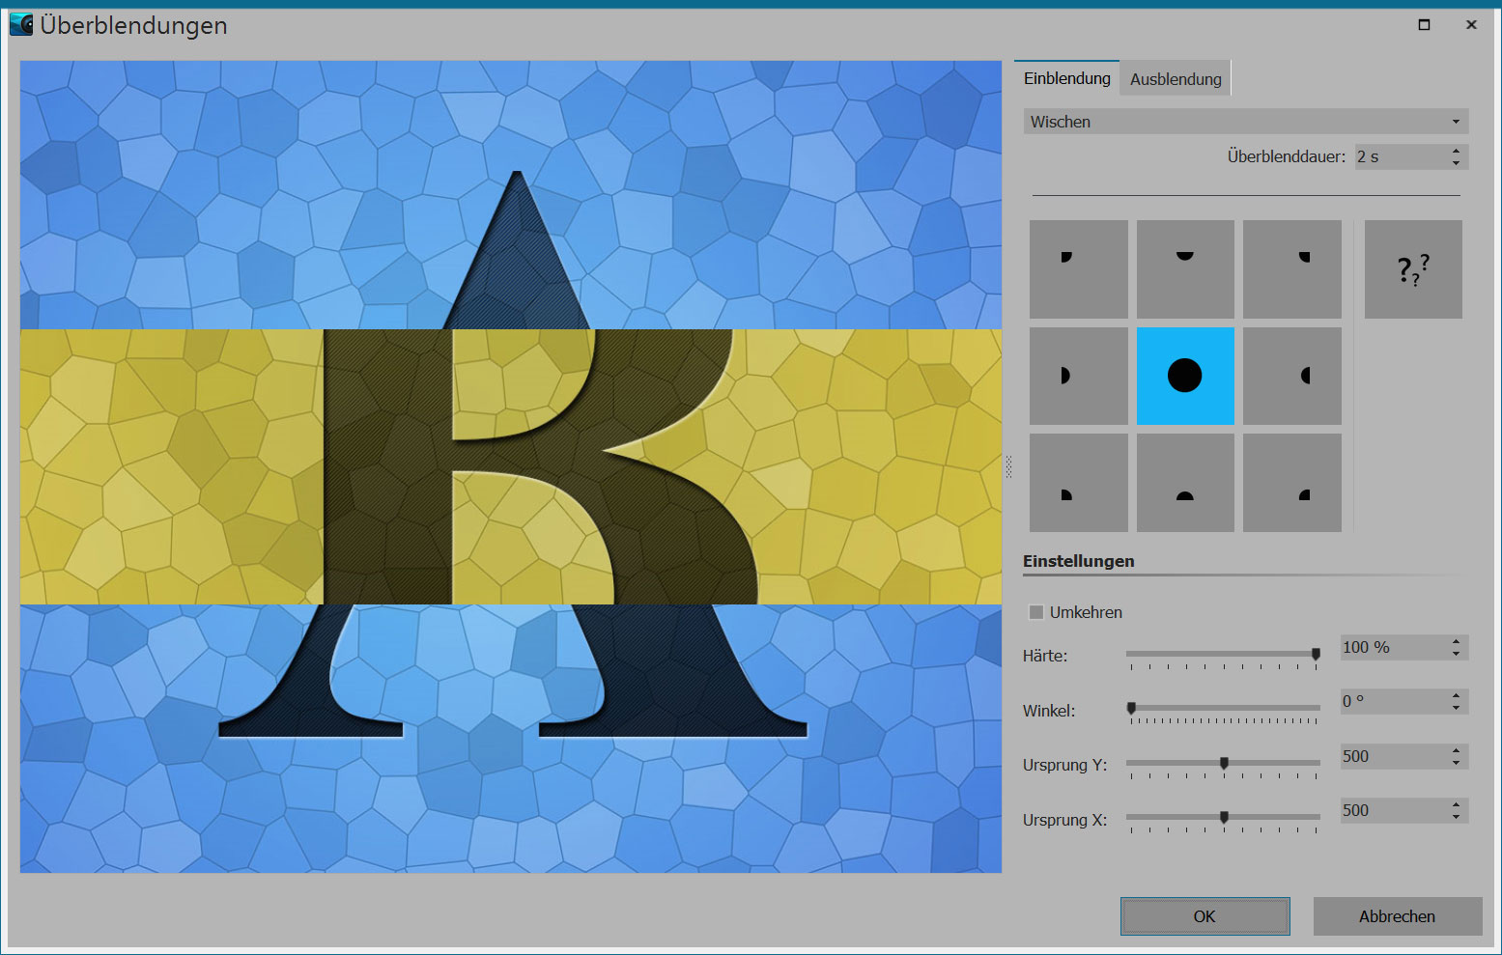Select the right-middle origin wipe icon
The width and height of the screenshot is (1502, 955).
tap(1291, 376)
